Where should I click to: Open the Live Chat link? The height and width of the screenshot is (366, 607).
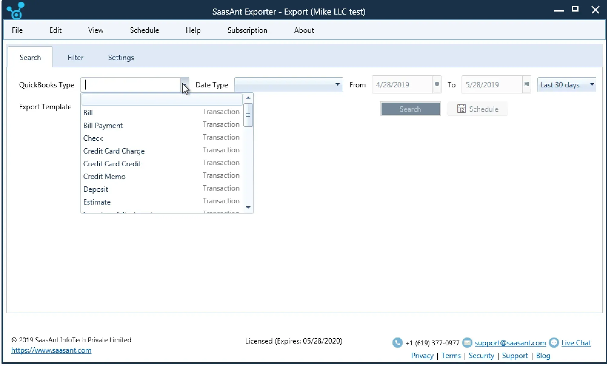(x=576, y=343)
